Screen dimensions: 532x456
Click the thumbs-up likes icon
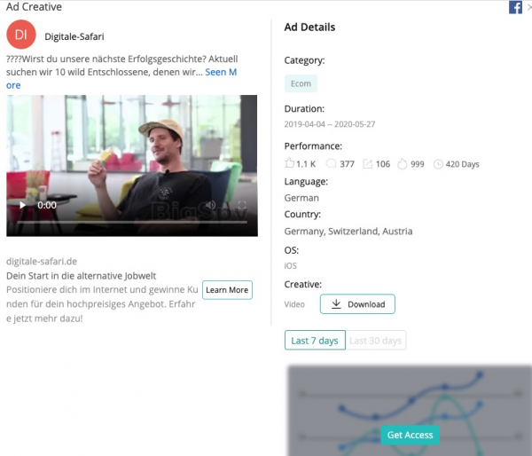pyautogui.click(x=289, y=164)
